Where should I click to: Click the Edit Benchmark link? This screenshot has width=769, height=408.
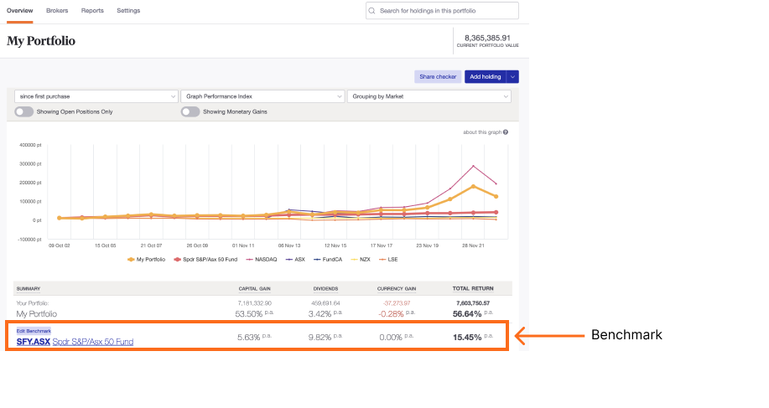[x=34, y=331]
